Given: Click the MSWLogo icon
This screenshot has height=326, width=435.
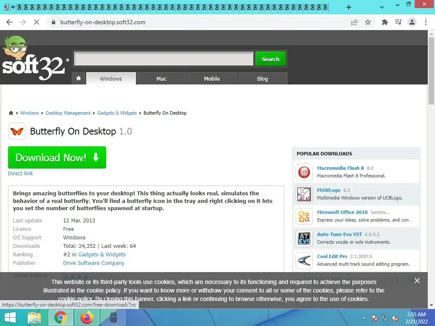Looking at the screenshot, I should (304, 194).
